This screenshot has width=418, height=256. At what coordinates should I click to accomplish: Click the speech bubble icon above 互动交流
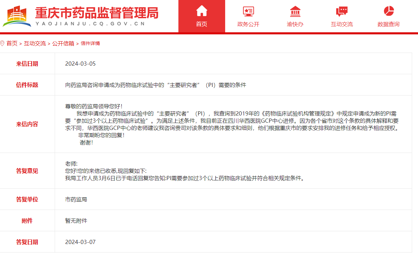click(x=341, y=11)
